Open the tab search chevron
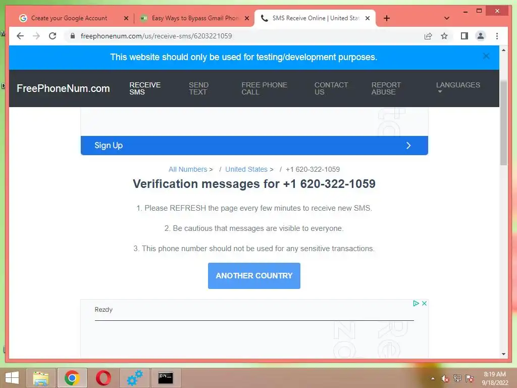Screen dimensions: 517x388 click(446, 18)
